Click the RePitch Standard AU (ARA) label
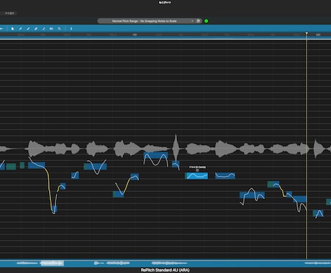 [x=165, y=270]
